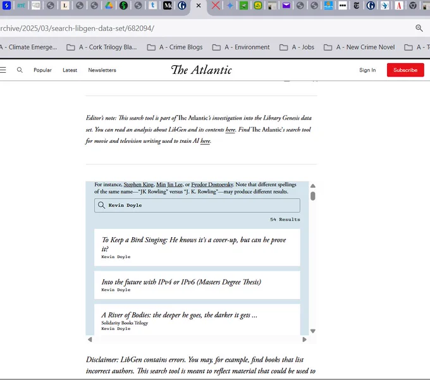Viewport: 430px width, 380px height.
Task: Open the A - Crime Blogs bookmark folder
Action: (x=175, y=47)
